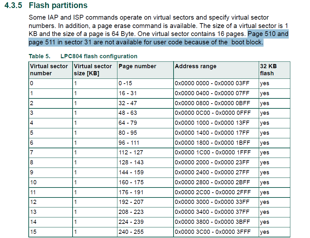
Task: Select address cell '0x0000 0000 - 0x0000 03FF'
Action: (216, 83)
